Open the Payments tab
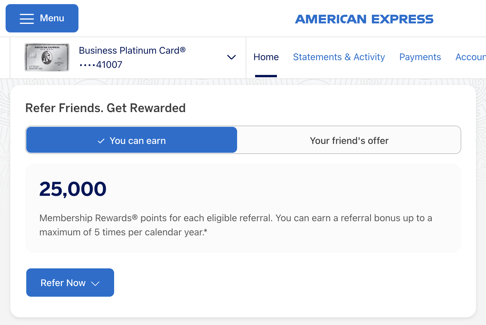The image size is (486, 325). [x=420, y=57]
